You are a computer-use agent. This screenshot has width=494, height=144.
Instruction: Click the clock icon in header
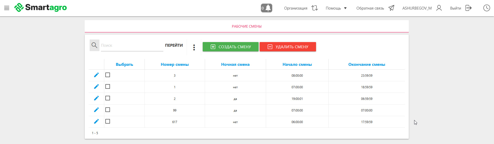point(486,8)
